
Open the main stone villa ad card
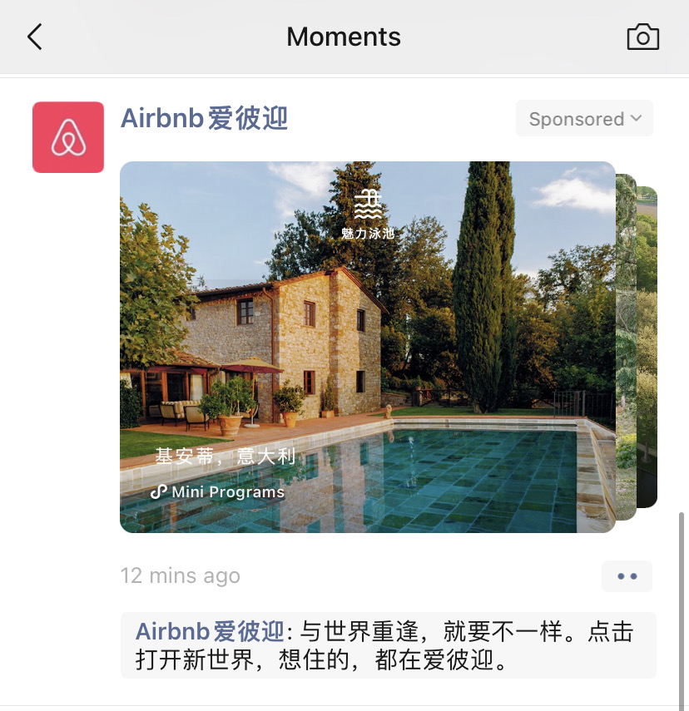click(368, 347)
